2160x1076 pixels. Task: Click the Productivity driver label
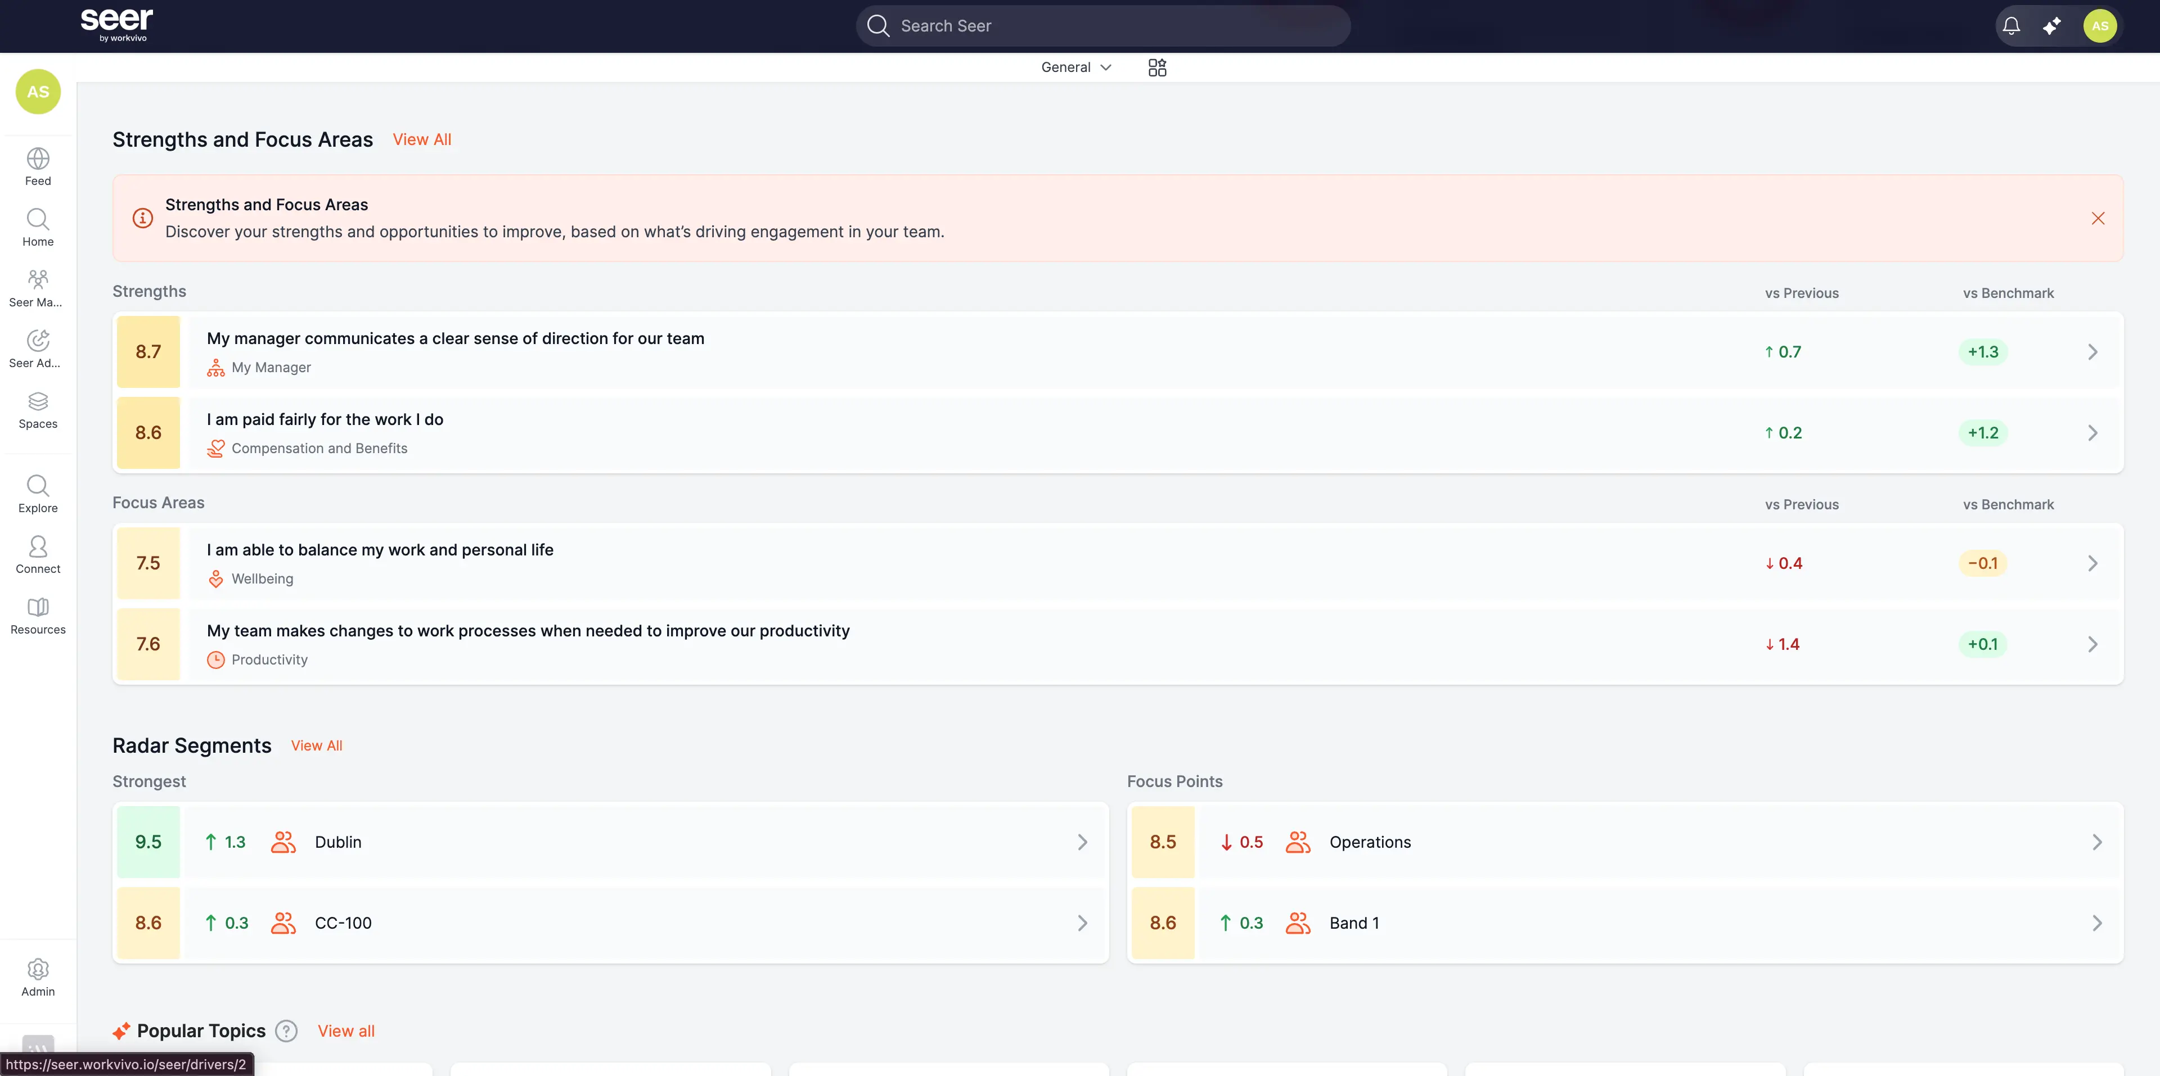click(x=269, y=659)
